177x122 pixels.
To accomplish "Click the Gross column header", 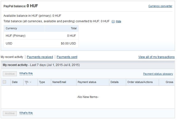I will [169, 82].
